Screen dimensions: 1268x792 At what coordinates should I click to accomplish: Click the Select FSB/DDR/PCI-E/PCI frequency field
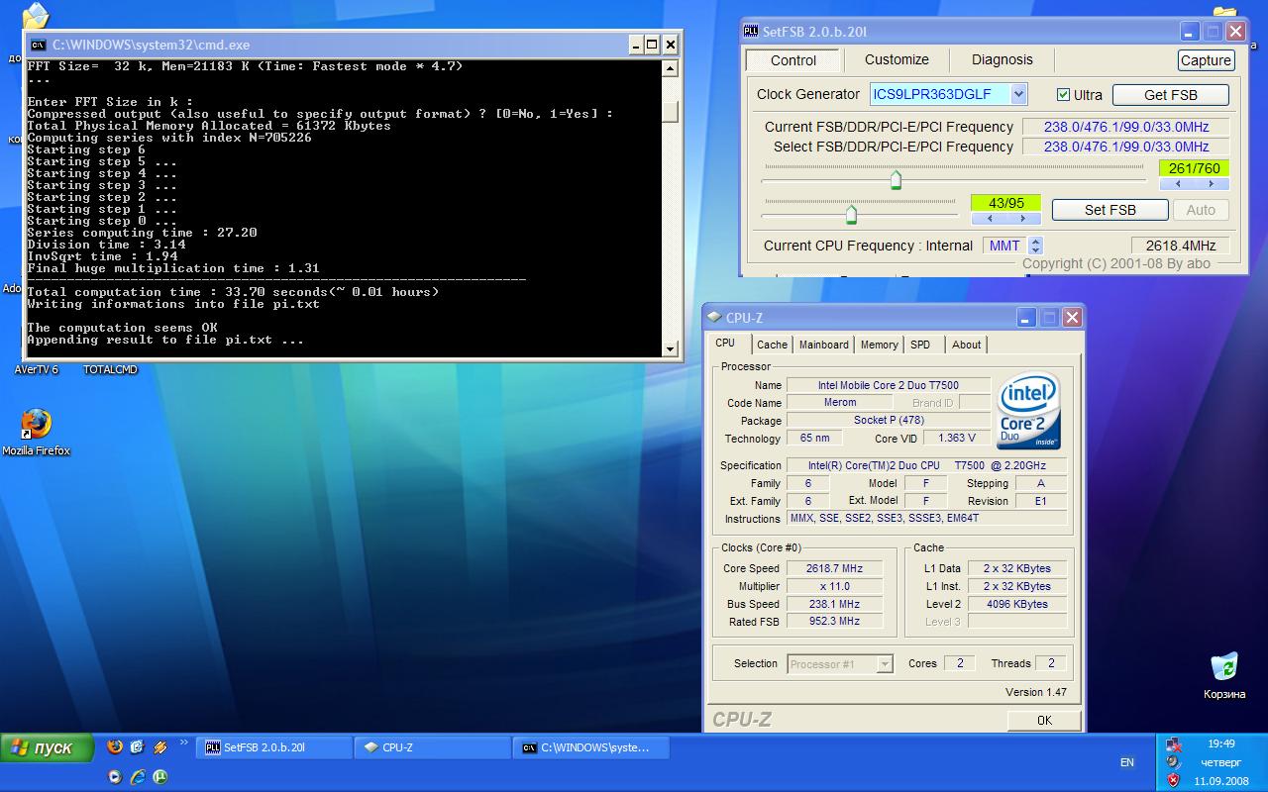tap(1125, 147)
